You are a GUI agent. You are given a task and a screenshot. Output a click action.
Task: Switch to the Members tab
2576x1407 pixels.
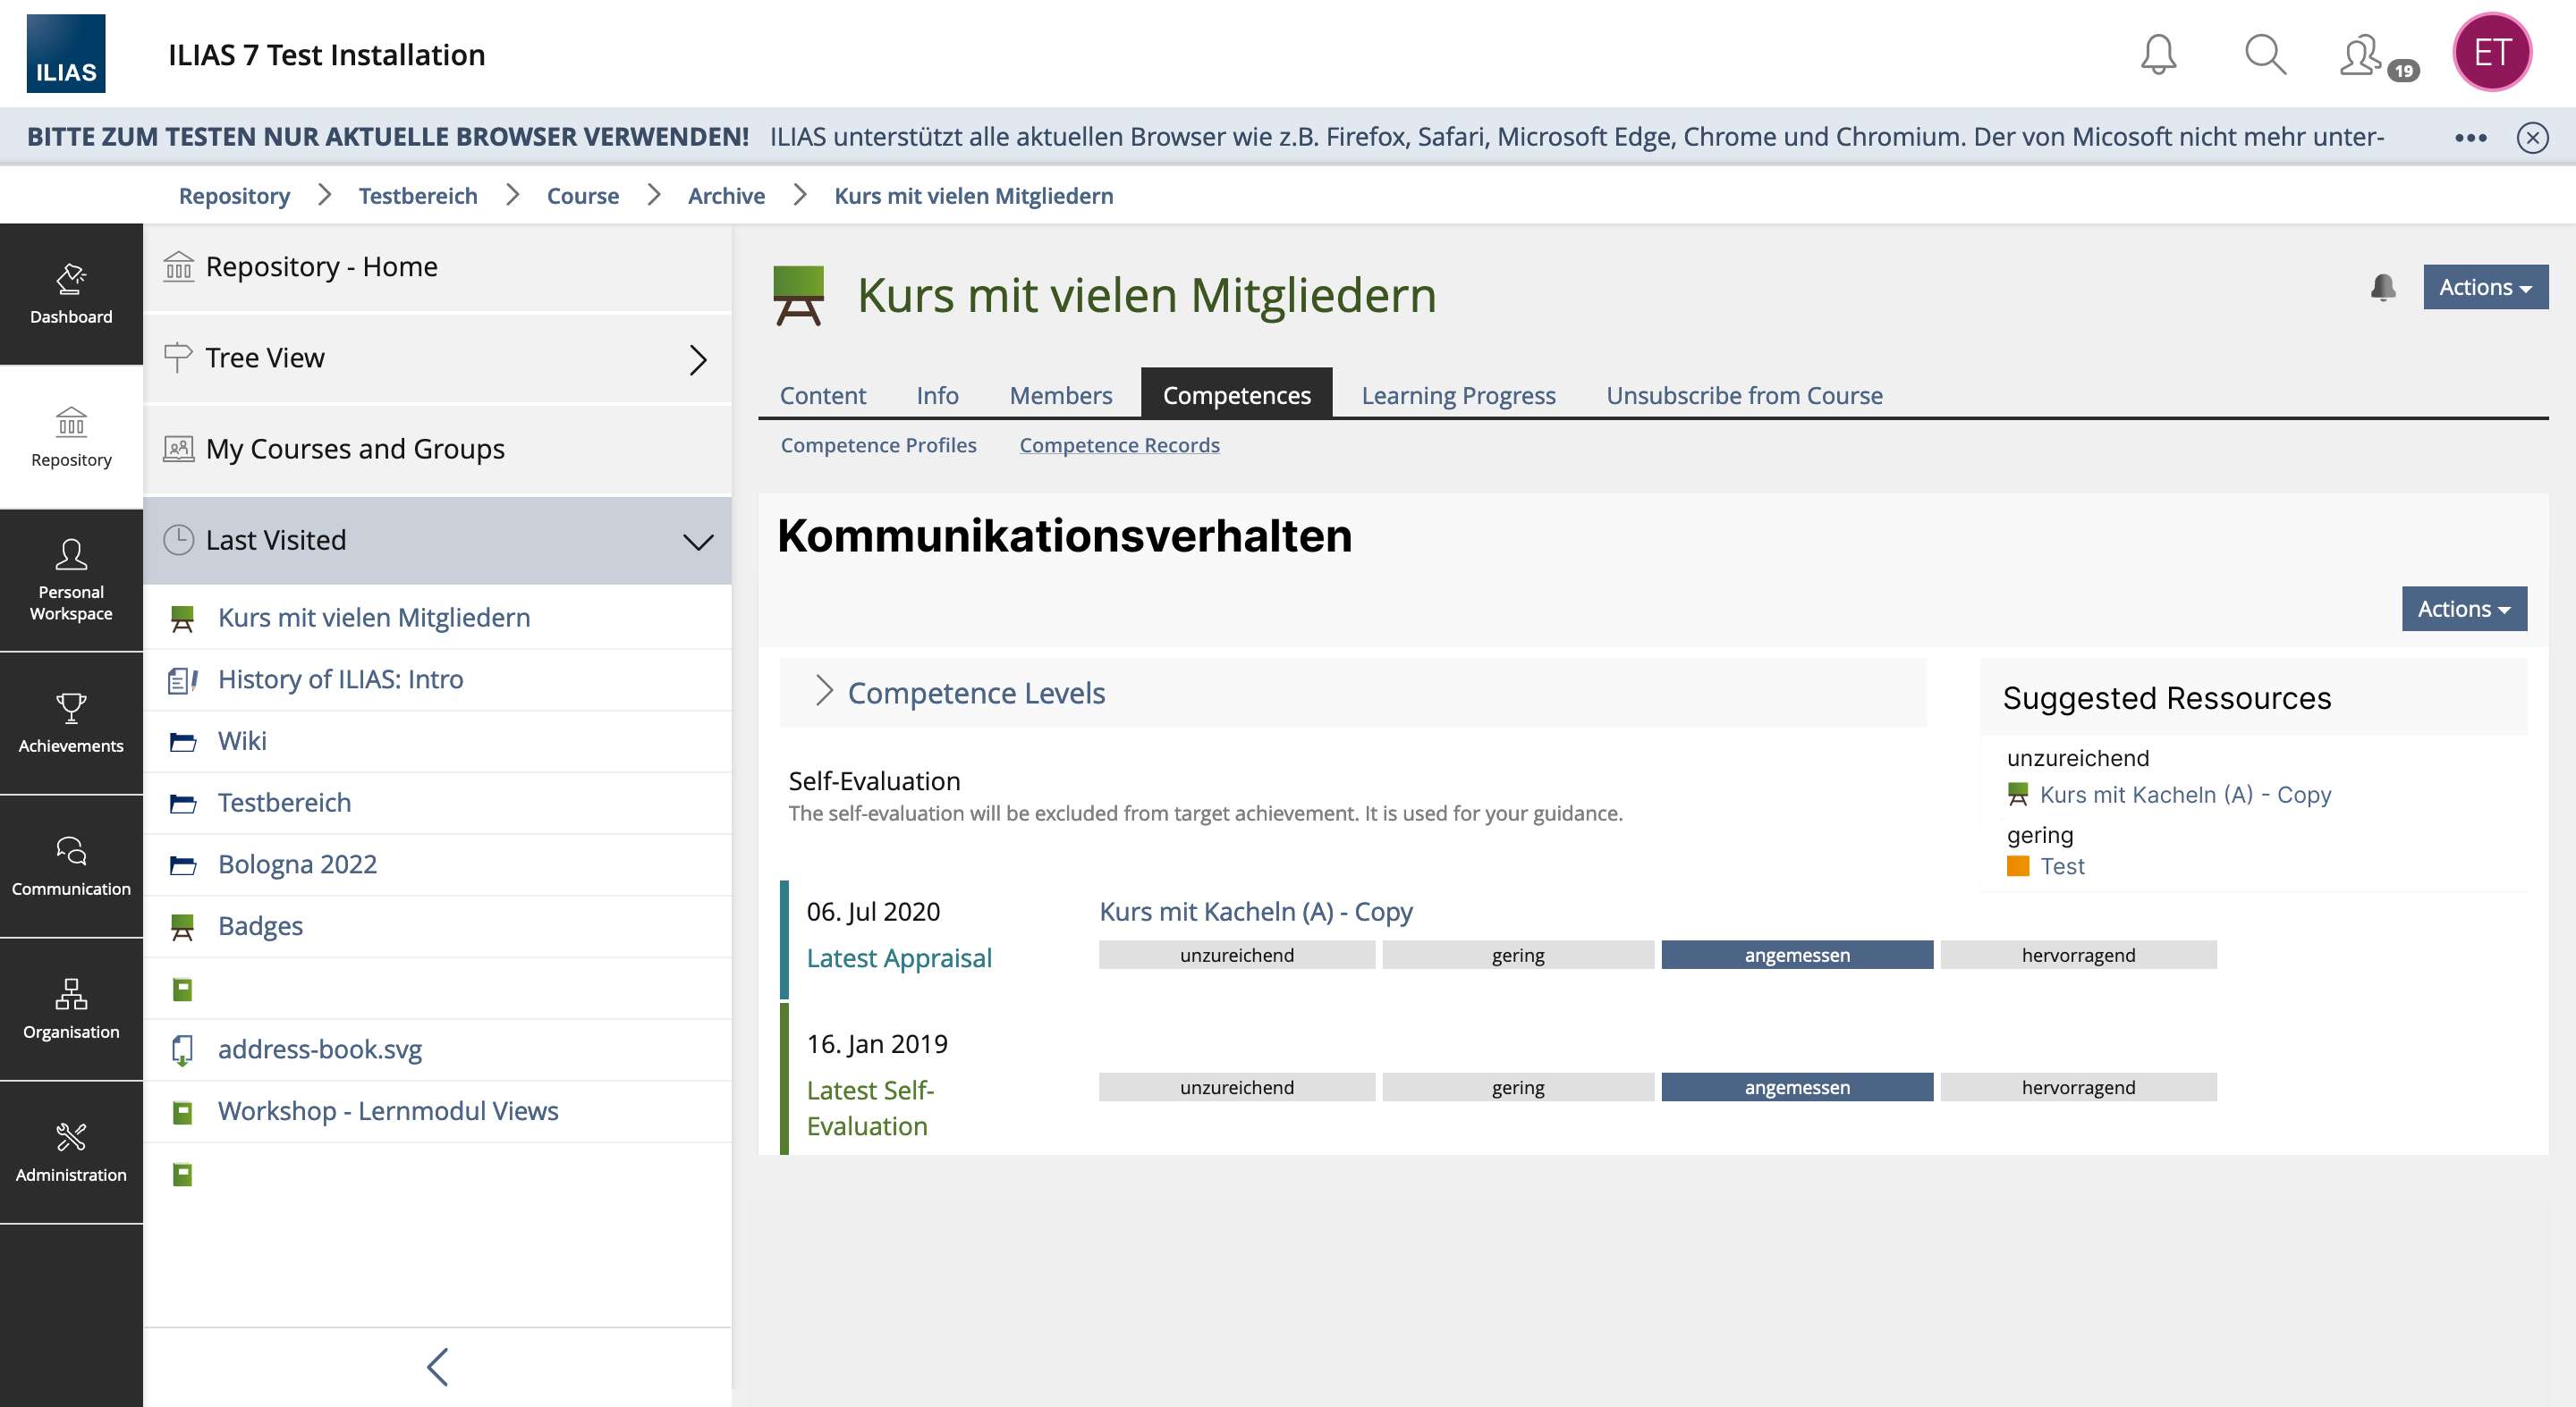pyautogui.click(x=1060, y=396)
